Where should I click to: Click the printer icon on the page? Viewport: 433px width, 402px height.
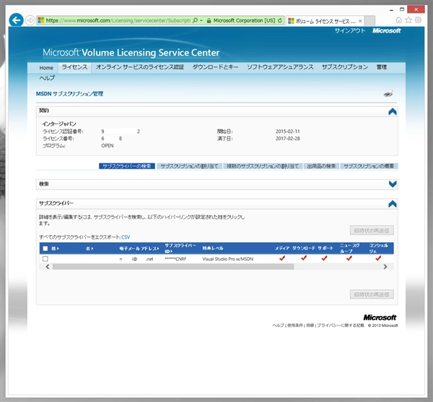coord(388,93)
